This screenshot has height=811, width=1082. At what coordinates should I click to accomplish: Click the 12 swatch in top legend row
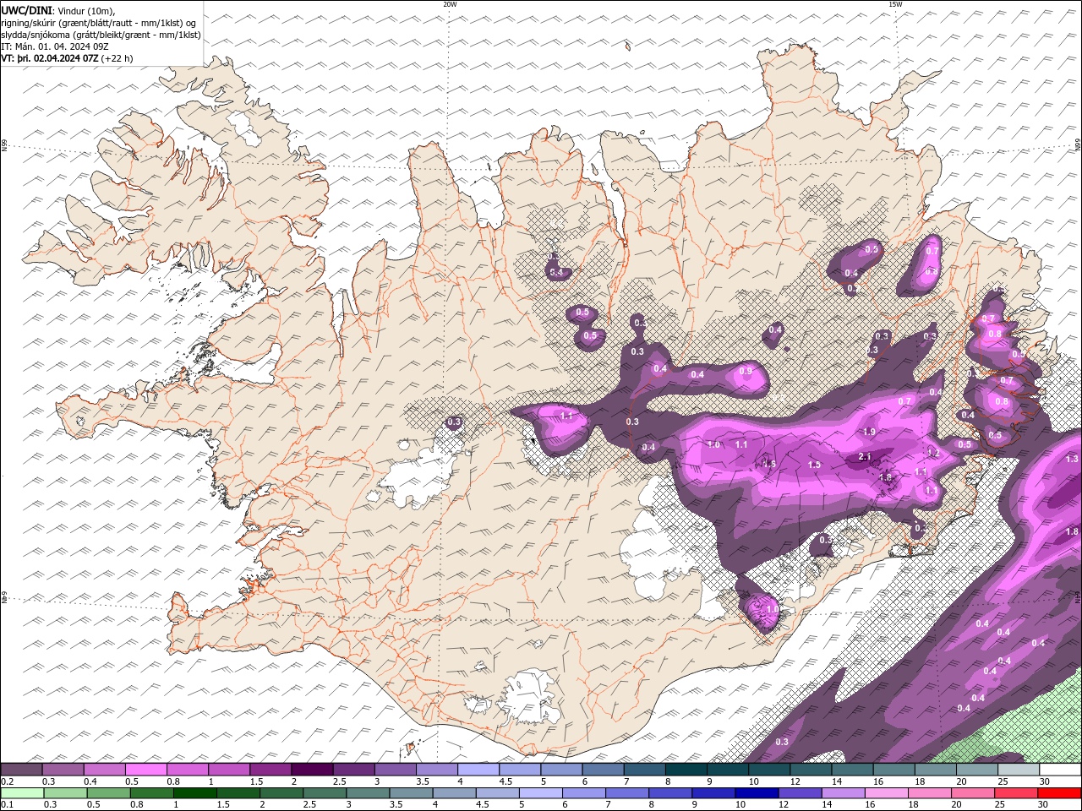tap(811, 770)
